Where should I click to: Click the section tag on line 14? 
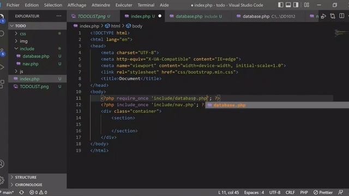[x=123, y=118]
